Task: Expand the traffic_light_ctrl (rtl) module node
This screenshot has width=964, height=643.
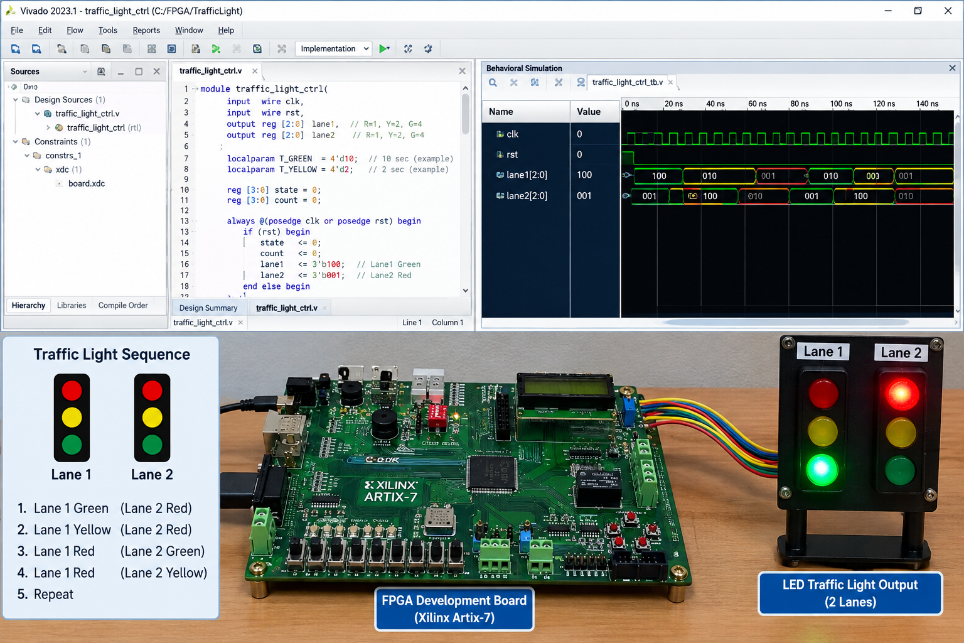Action: click(48, 127)
